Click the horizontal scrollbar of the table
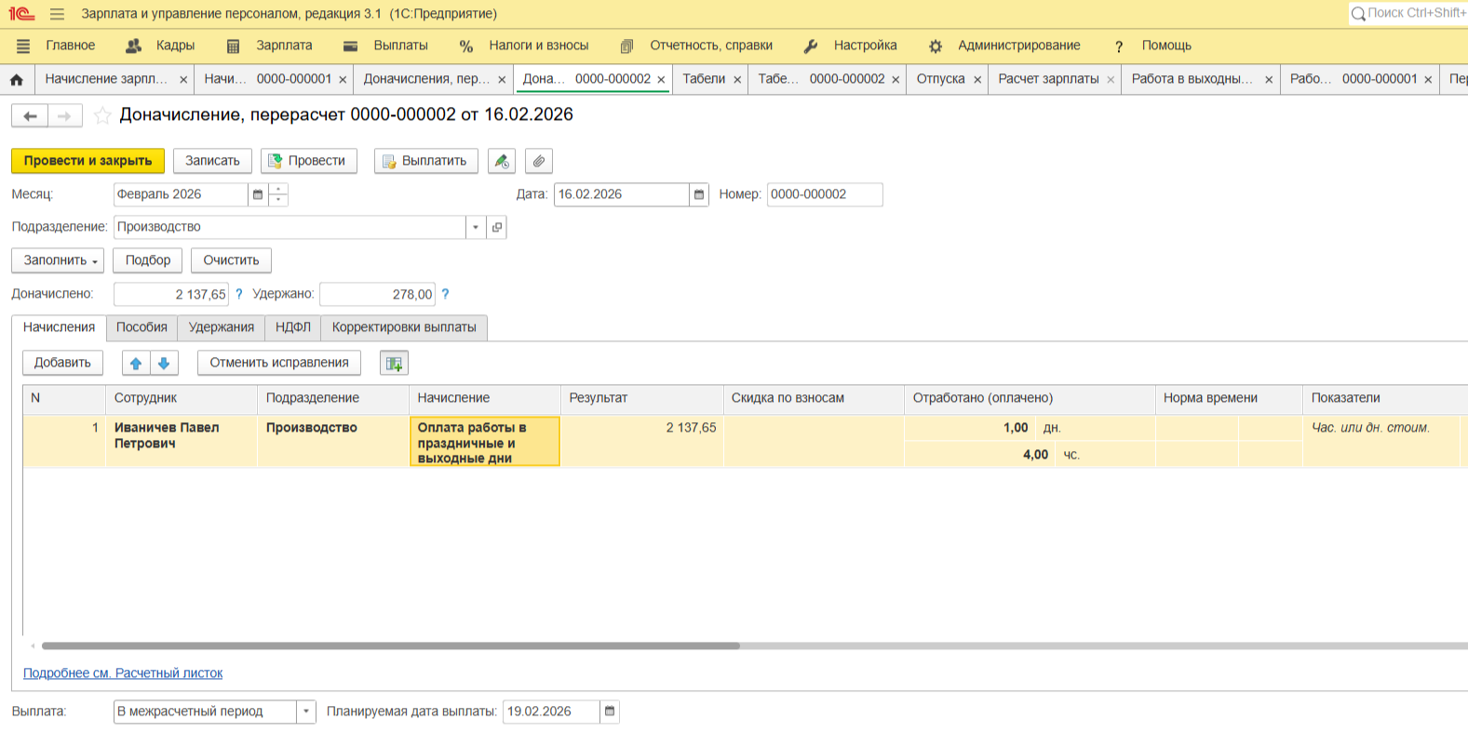 tap(391, 646)
